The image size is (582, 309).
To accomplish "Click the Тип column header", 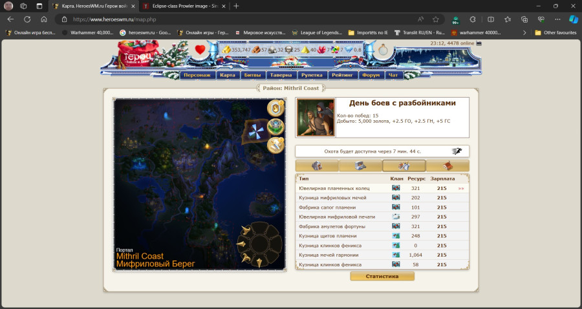I will tap(304, 178).
